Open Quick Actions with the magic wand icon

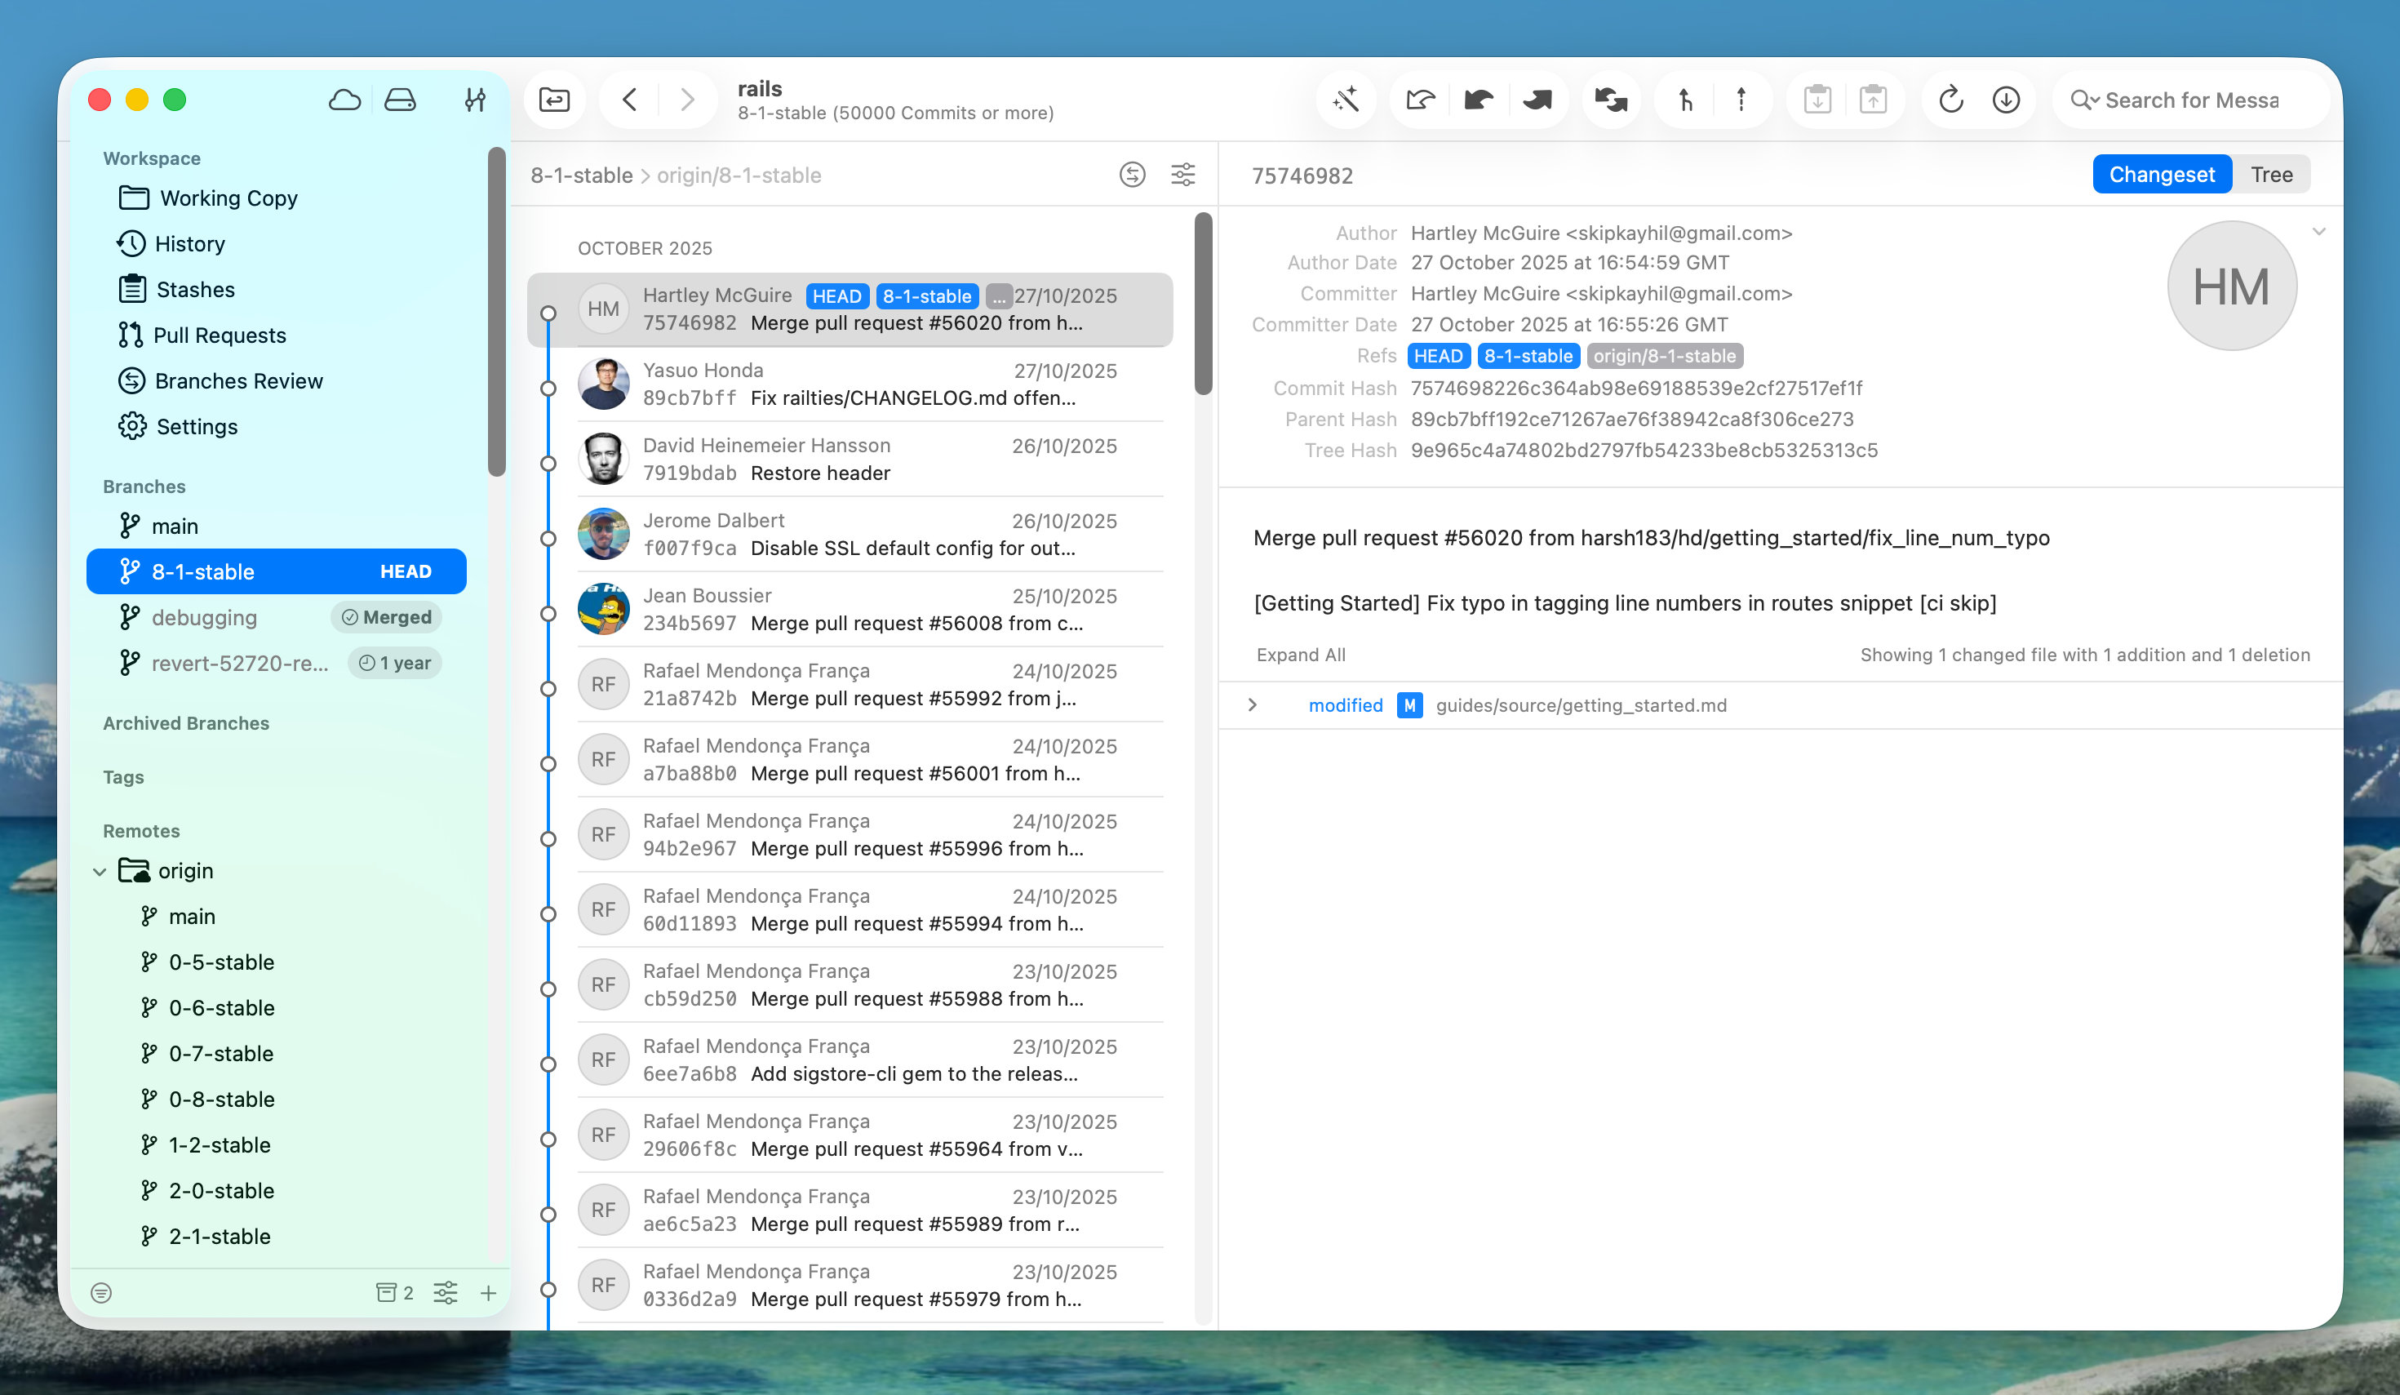click(x=1346, y=99)
